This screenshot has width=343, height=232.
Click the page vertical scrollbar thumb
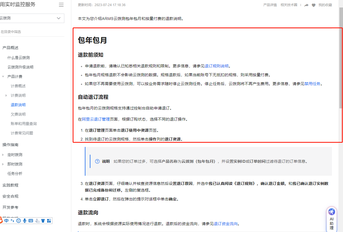click(x=341, y=58)
